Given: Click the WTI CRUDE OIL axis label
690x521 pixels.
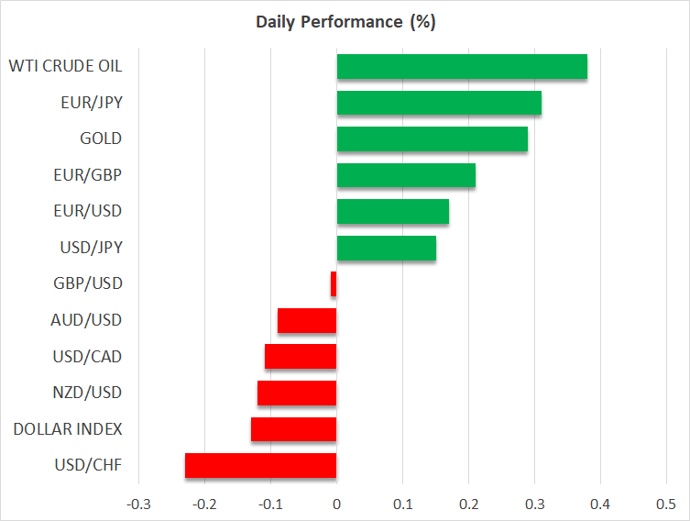Looking at the screenshot, I should [x=65, y=66].
